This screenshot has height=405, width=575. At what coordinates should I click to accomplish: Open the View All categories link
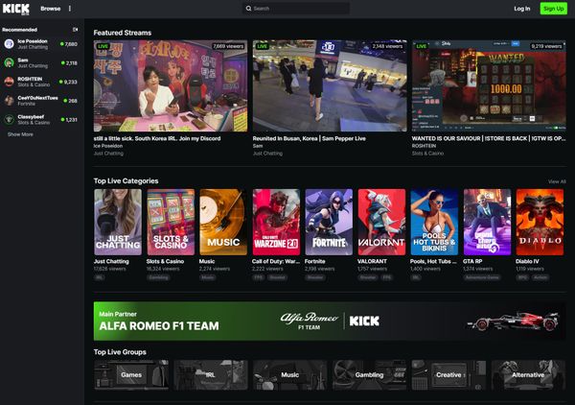click(557, 181)
